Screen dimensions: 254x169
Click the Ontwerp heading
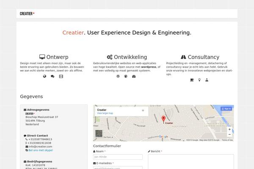57,57
